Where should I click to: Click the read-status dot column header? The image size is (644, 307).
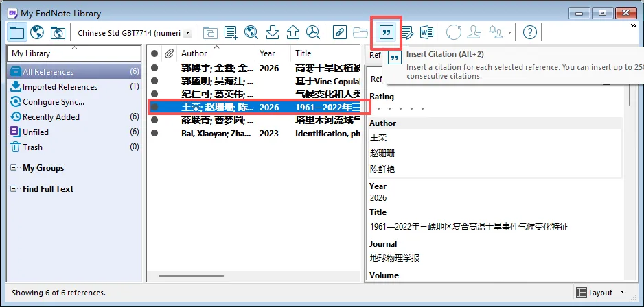point(154,53)
